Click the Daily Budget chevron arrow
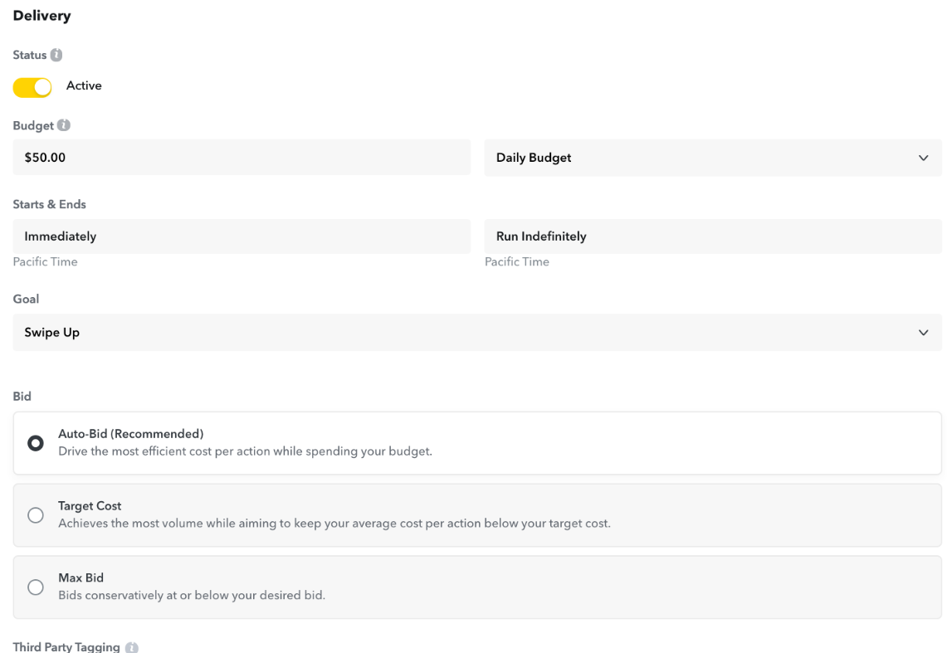The height and width of the screenshot is (653, 947). pos(923,158)
